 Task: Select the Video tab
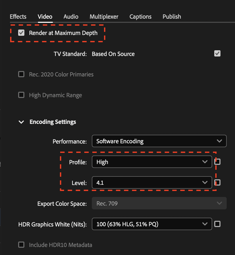45,17
